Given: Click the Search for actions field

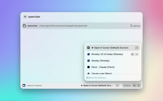Looking at the screenshot, I should [112, 78].
